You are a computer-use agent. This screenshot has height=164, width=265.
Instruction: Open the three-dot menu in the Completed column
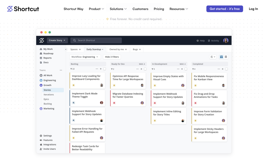pyautogui.click(x=219, y=69)
